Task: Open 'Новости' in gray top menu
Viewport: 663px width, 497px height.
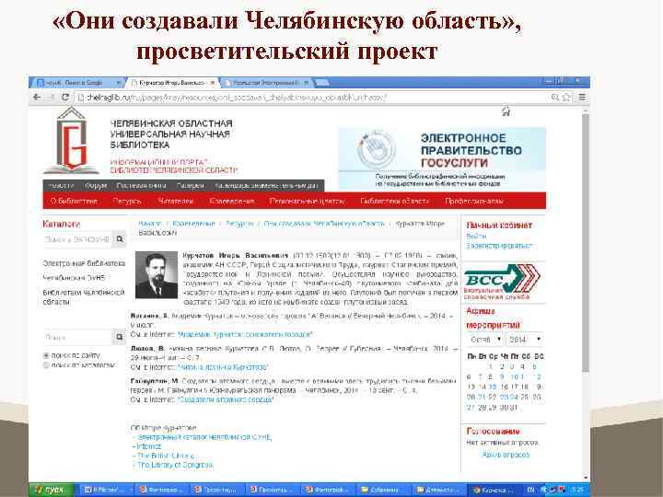Action: (x=61, y=186)
